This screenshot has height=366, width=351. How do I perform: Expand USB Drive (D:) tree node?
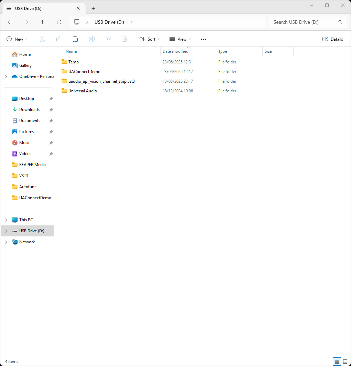(6, 231)
